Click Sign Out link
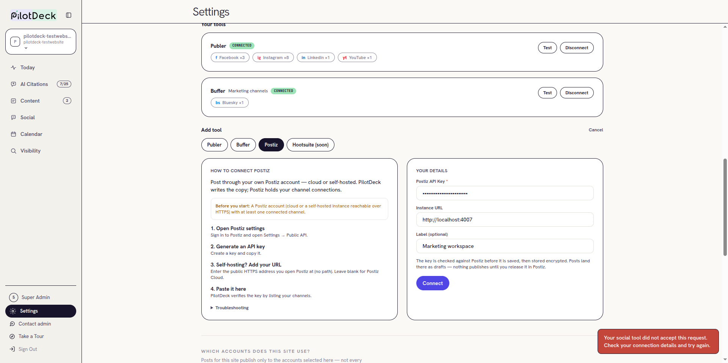 tap(28, 349)
